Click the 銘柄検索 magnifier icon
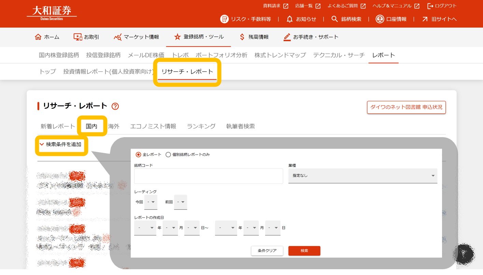 (x=335, y=19)
